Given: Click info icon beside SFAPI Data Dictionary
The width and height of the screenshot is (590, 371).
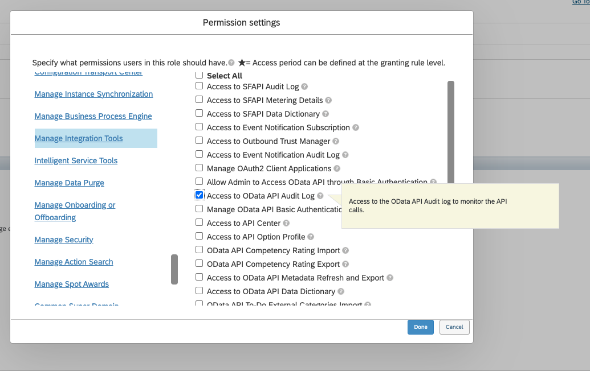Looking at the screenshot, I should (325, 114).
